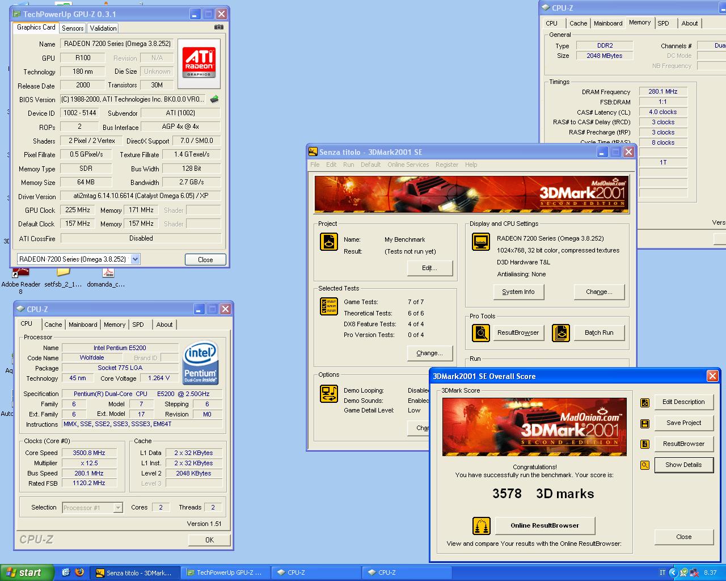Open the About tab in top-right CPU-Z window
726x581 pixels.
pos(690,23)
